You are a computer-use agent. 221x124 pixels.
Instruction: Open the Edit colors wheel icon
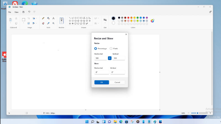[152, 21]
